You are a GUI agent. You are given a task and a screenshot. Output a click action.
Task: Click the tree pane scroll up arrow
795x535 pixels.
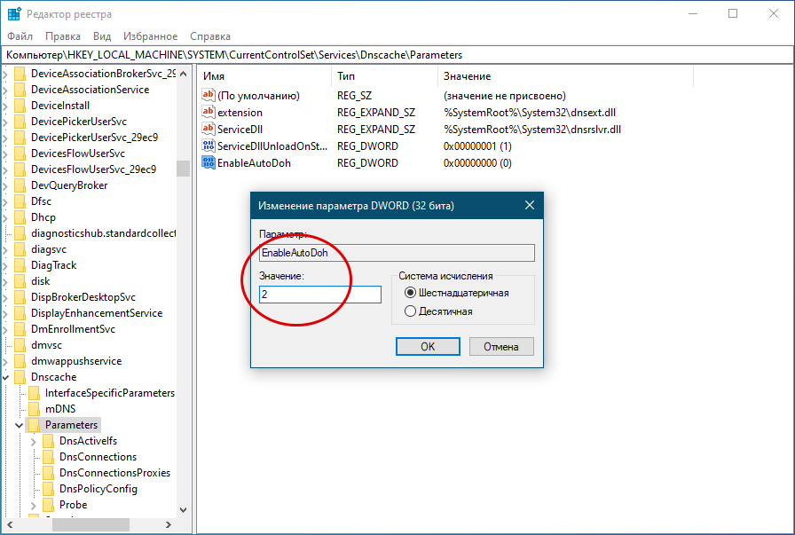[x=184, y=74]
